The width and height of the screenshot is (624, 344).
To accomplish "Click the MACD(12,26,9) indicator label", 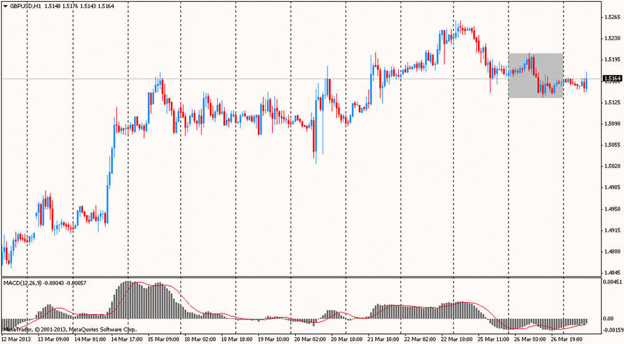I will tap(22, 283).
